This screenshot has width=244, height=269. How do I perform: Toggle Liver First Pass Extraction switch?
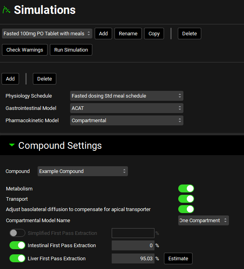click(x=17, y=258)
